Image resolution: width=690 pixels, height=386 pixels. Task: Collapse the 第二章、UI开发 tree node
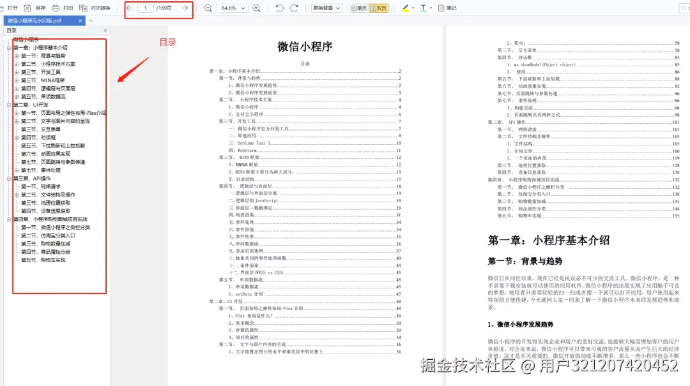[9, 105]
